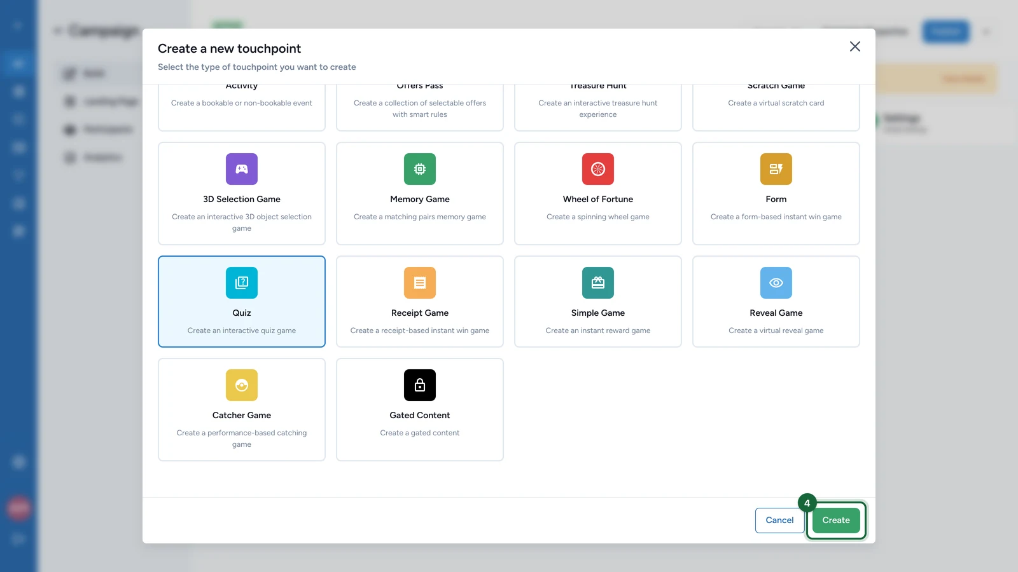Click 'Create a form-based instant win game' text

776,217
